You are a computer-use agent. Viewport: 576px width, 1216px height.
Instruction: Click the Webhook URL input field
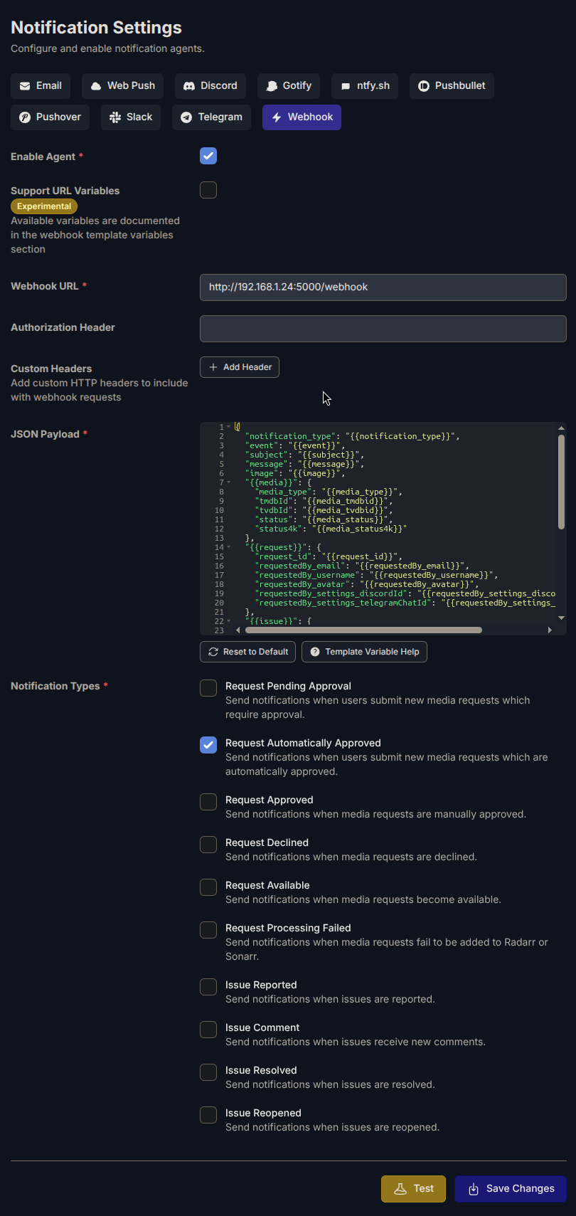click(x=383, y=287)
